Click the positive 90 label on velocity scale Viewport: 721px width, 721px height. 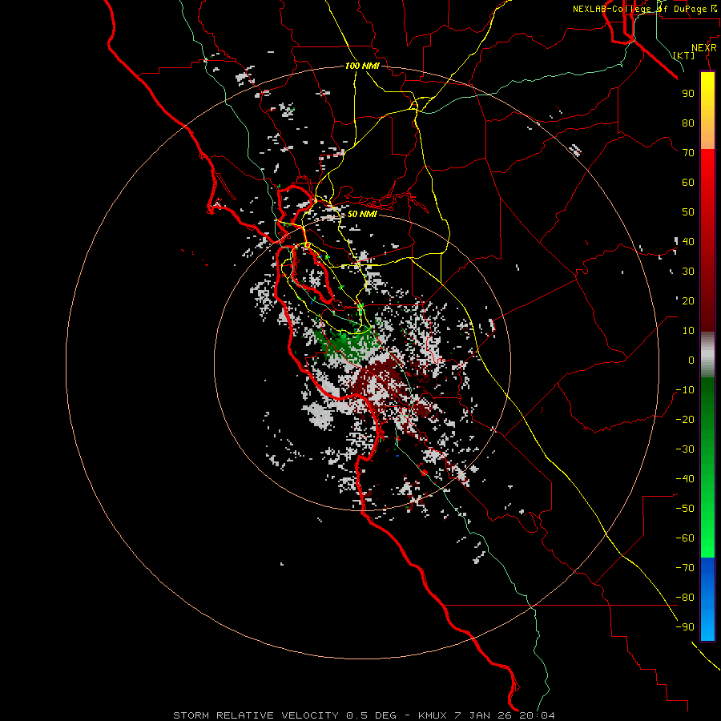click(688, 94)
